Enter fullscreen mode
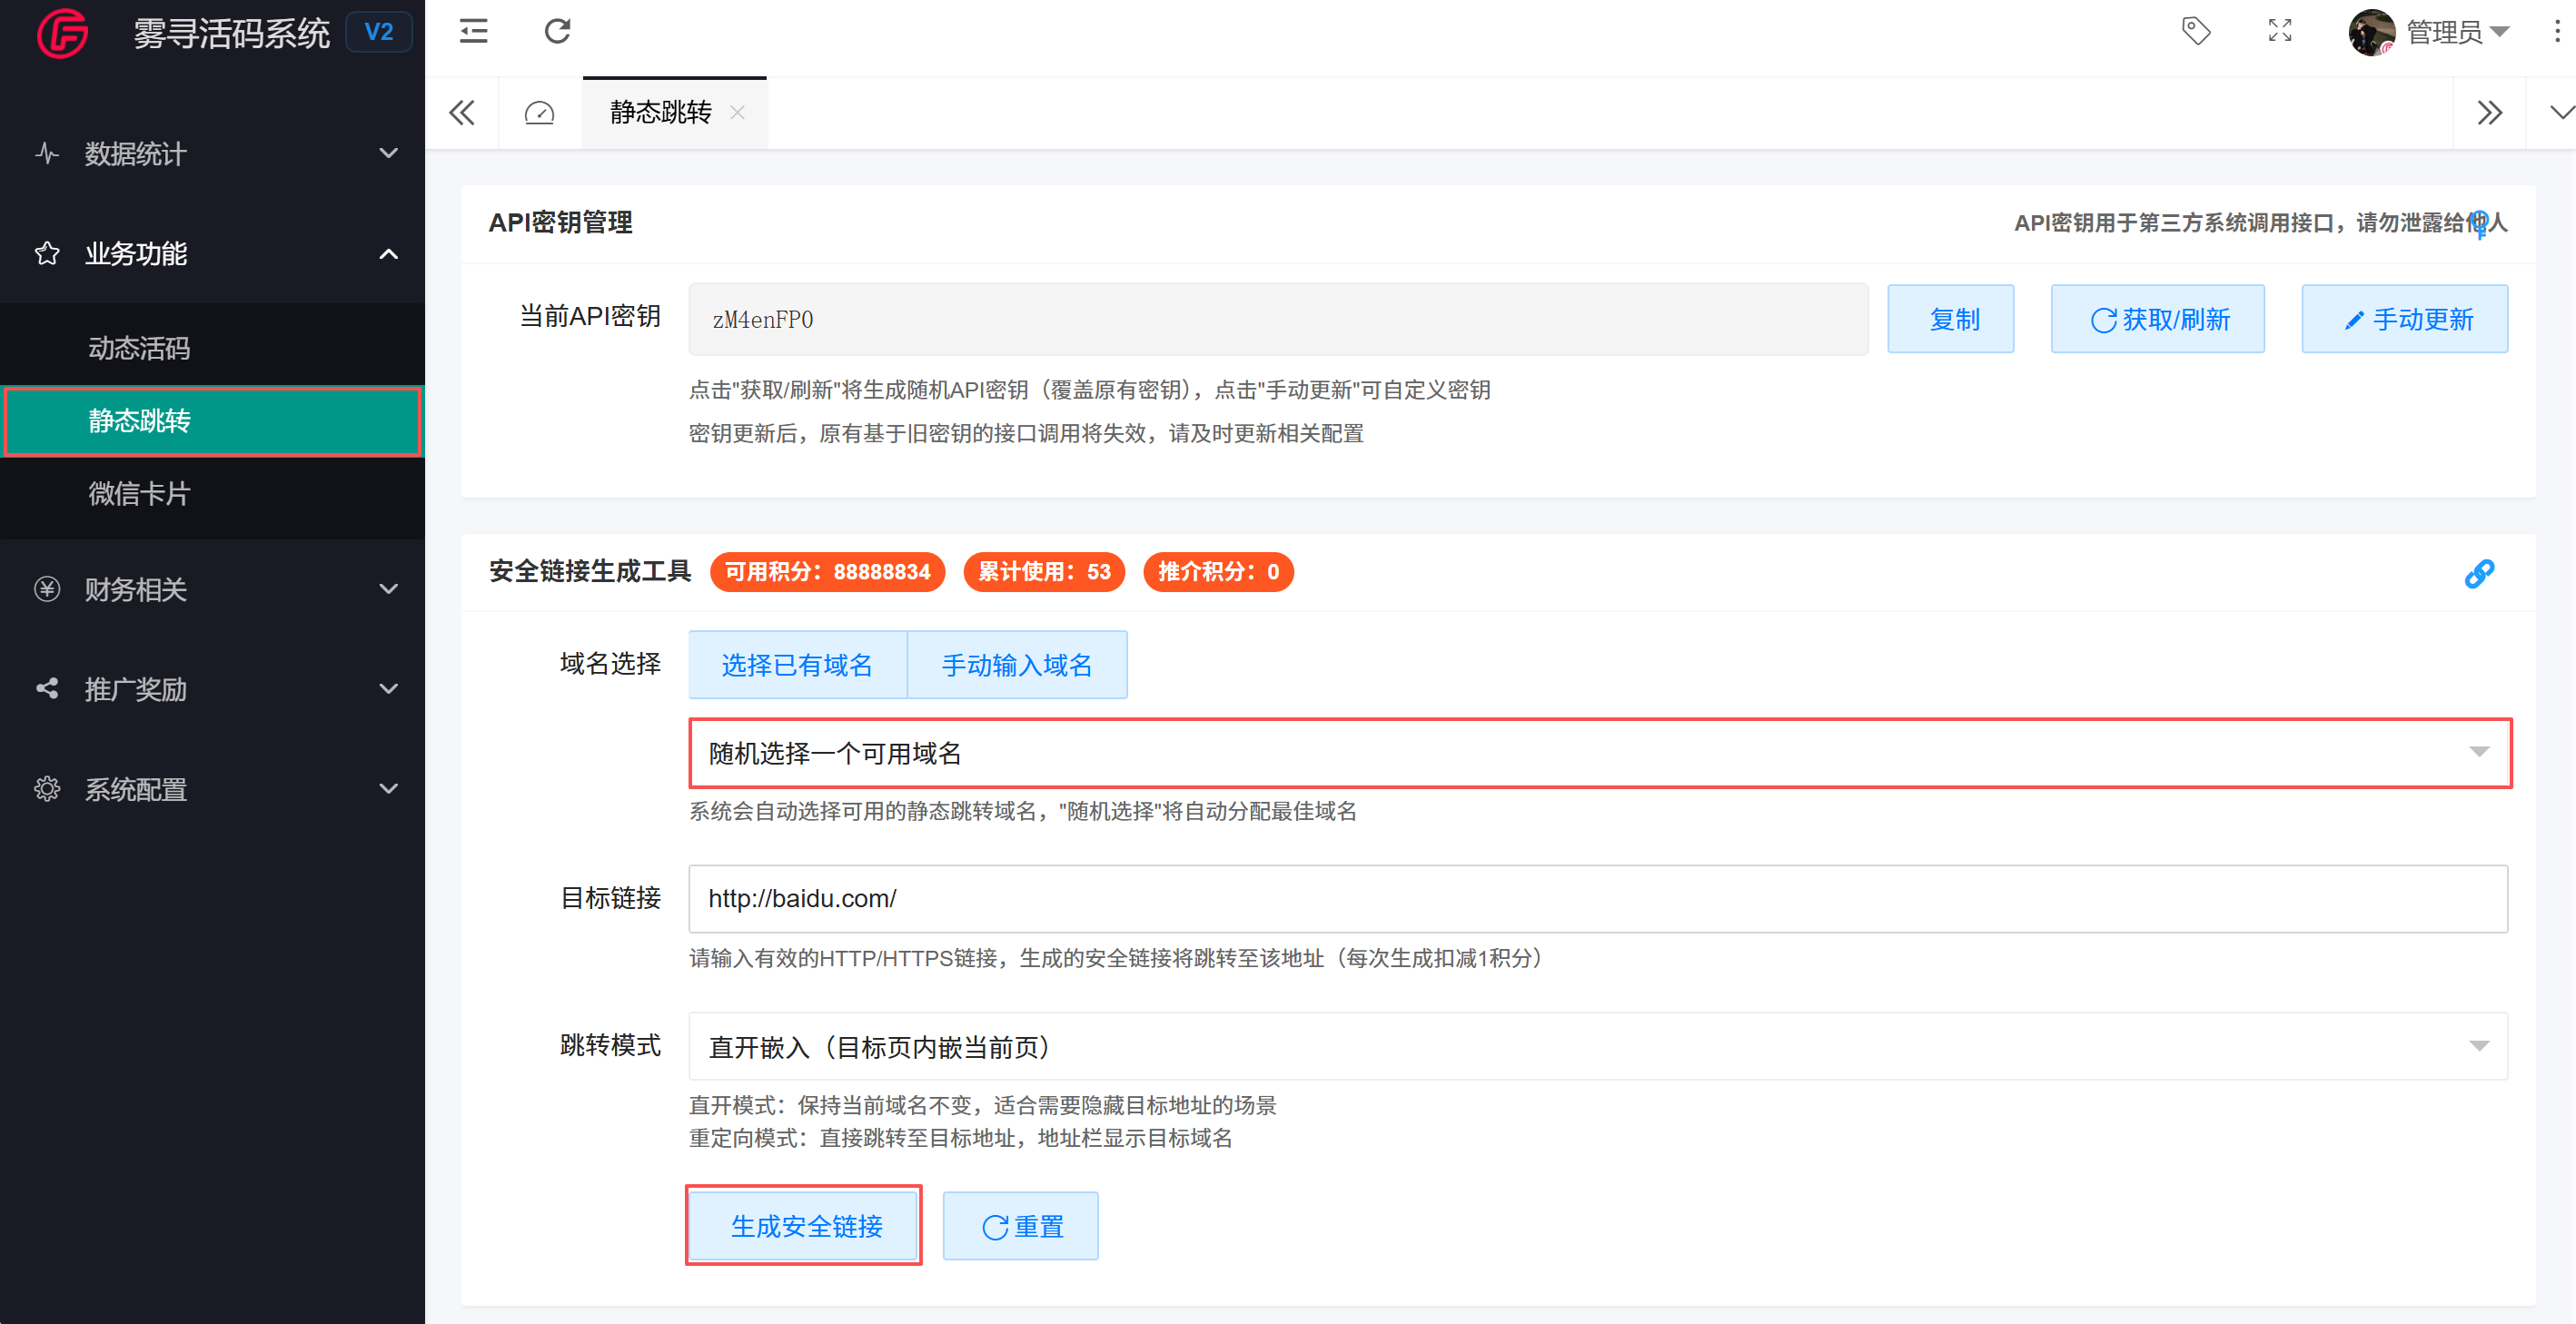Viewport: 2576px width, 1324px height. [x=2280, y=31]
